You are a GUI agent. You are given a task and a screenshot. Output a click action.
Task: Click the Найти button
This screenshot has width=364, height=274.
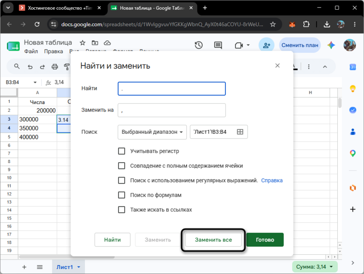point(112,239)
